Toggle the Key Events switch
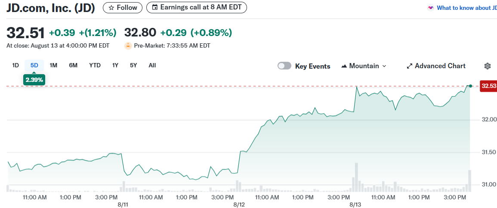497x208 pixels. click(284, 66)
